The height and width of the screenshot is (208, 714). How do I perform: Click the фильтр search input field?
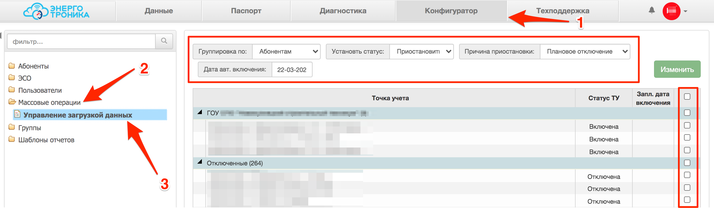coord(81,41)
